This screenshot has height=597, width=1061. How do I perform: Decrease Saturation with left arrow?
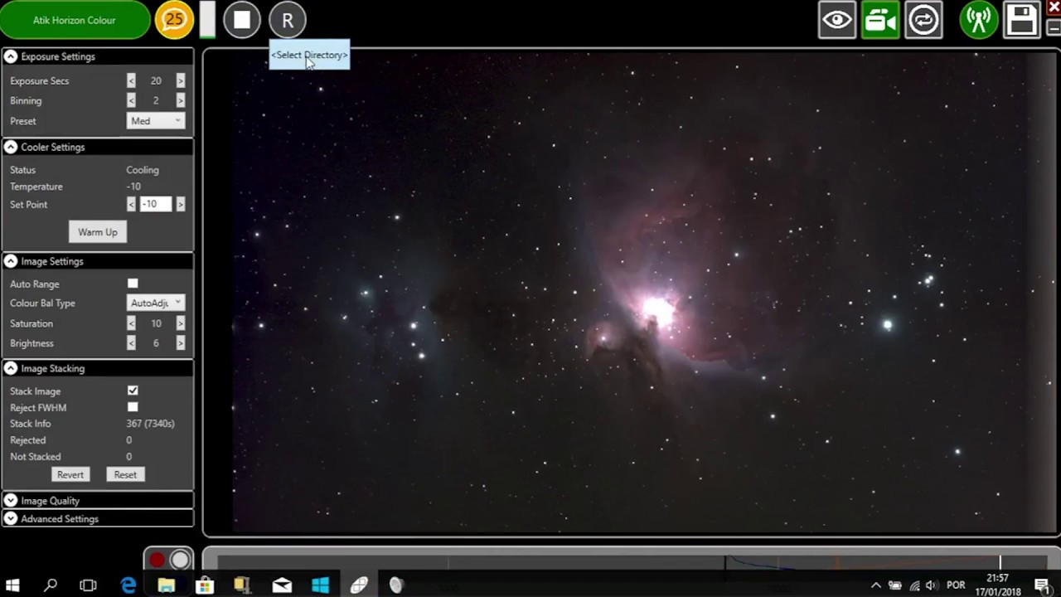(131, 323)
